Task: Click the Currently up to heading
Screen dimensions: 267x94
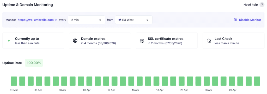Action: click(27, 39)
